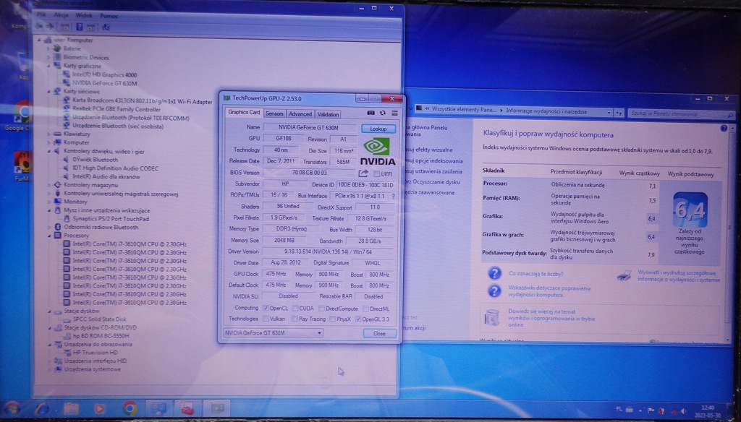Viewport: 741px width, 422px height.
Task: Open 'Wskazówki dotyczące poprawienia wydajności komputera' link
Action: click(550, 291)
